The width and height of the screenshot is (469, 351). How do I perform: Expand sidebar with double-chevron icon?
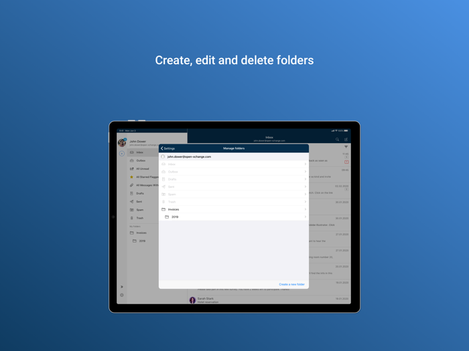(122, 287)
